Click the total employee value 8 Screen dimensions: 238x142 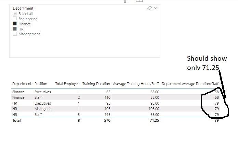(x=79, y=120)
